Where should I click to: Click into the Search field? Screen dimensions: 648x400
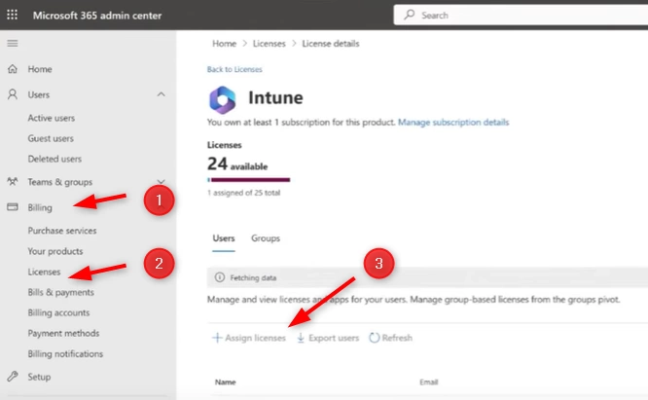coord(521,15)
